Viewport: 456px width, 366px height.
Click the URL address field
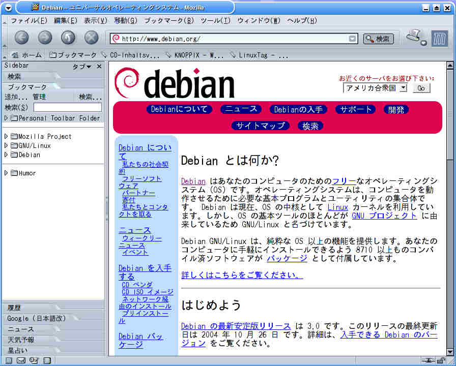(x=234, y=39)
